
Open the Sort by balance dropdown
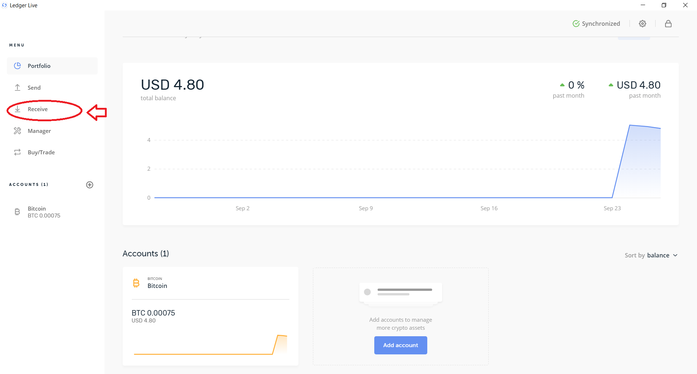point(651,255)
